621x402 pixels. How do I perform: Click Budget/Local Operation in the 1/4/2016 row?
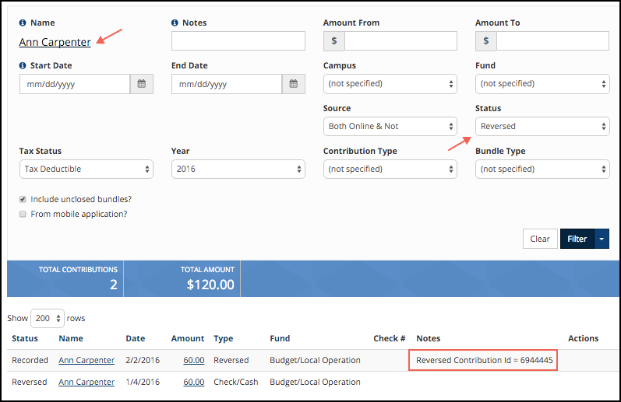(316, 382)
